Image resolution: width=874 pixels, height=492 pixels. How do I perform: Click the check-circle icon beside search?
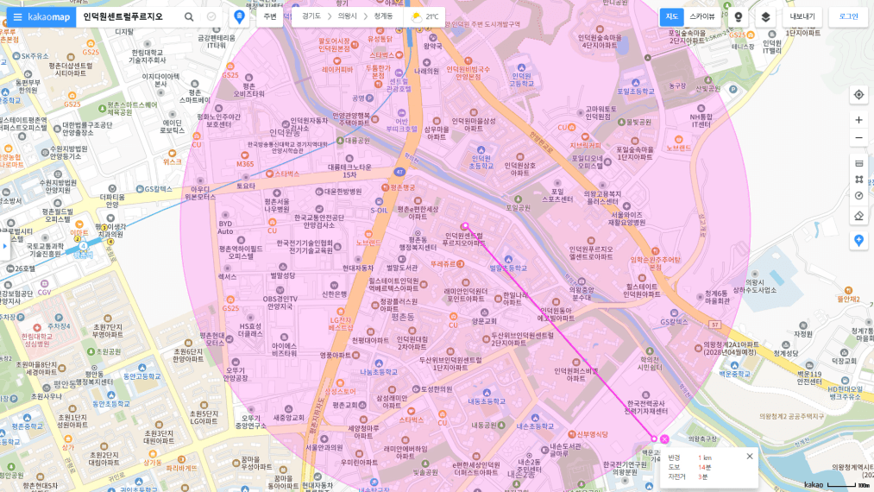211,16
